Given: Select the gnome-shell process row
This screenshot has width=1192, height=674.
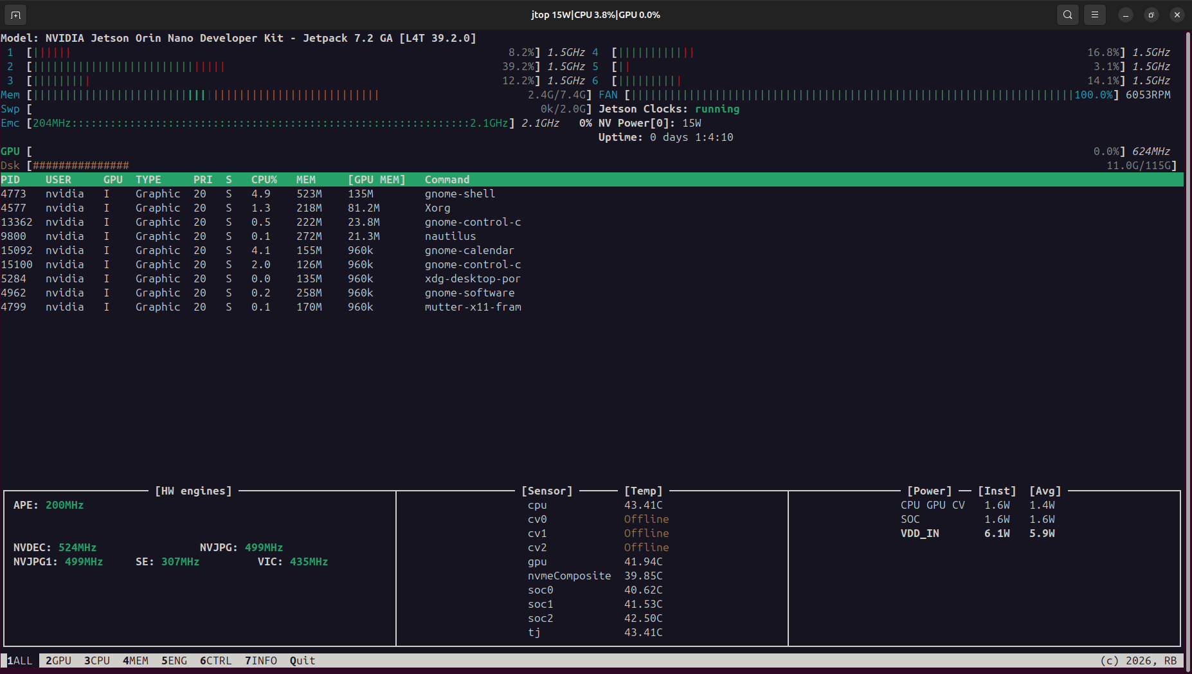Looking at the screenshot, I should [591, 194].
